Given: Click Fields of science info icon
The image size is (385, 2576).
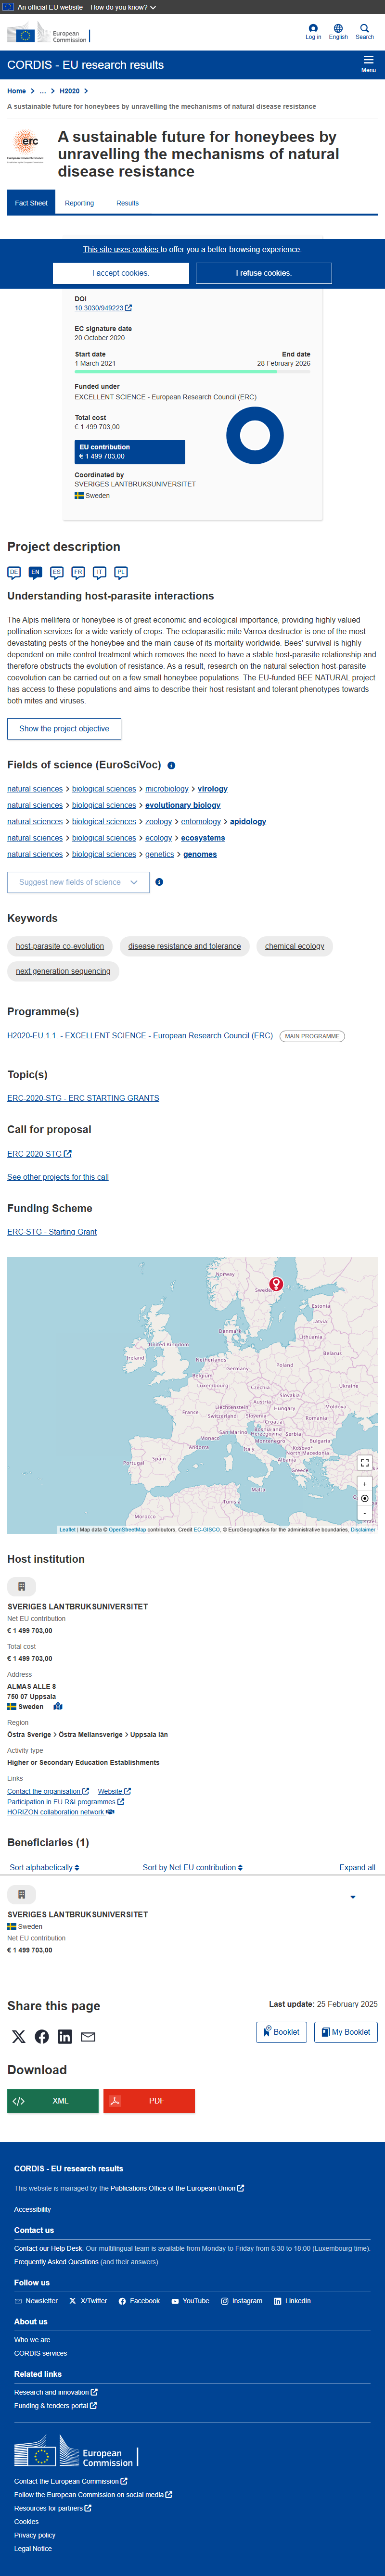Looking at the screenshot, I should (x=171, y=765).
